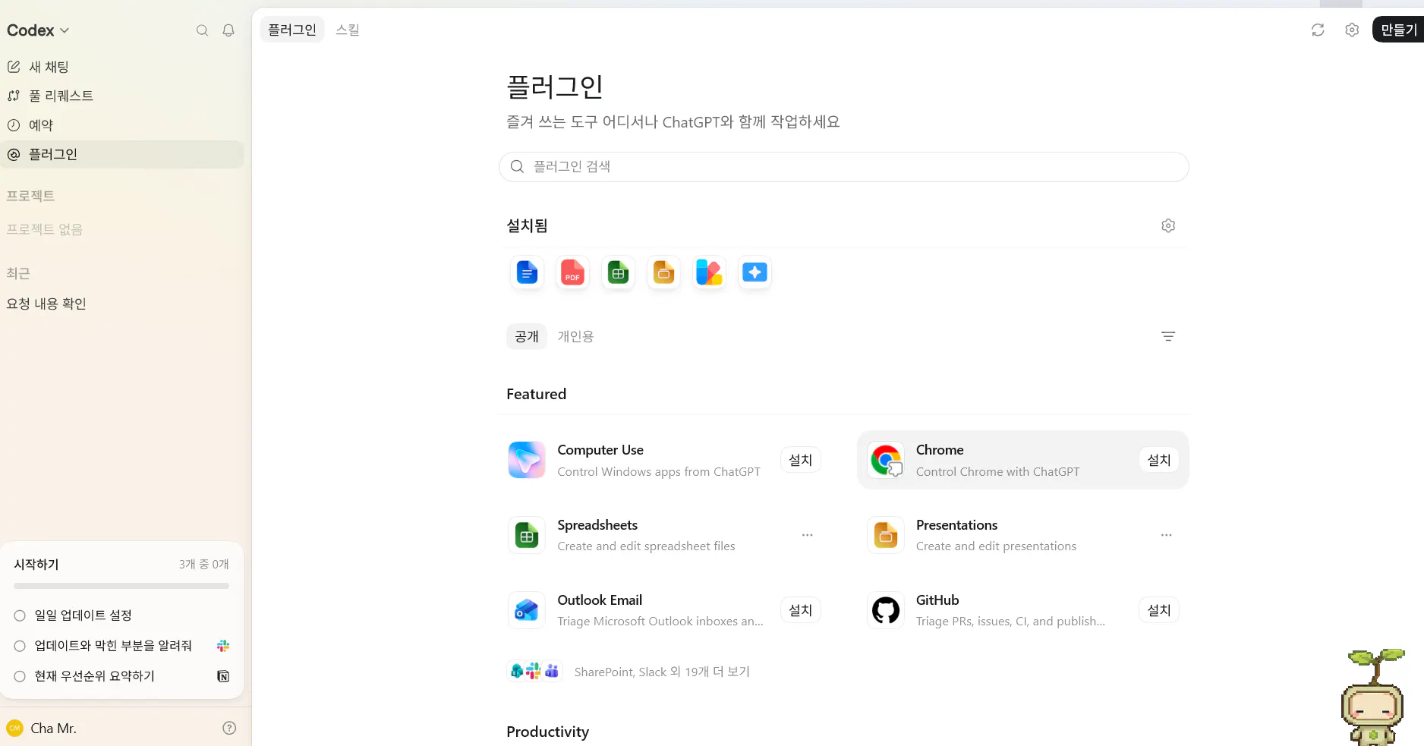This screenshot has height=746, width=1424.
Task: Click the Notion icon in 시작하기 list
Action: click(223, 676)
